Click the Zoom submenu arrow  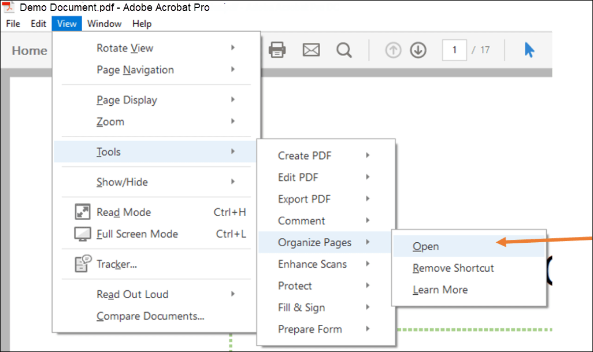point(233,121)
